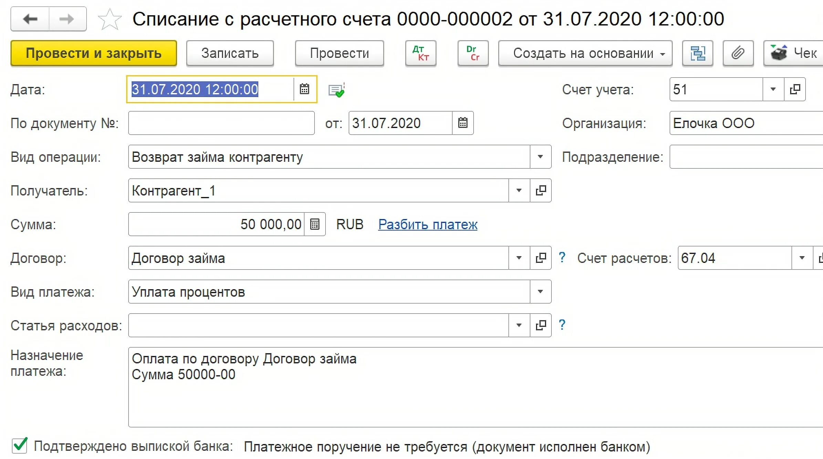Image resolution: width=823 pixels, height=459 pixels.
Task: Click Разбить платеж link
Action: (x=427, y=224)
